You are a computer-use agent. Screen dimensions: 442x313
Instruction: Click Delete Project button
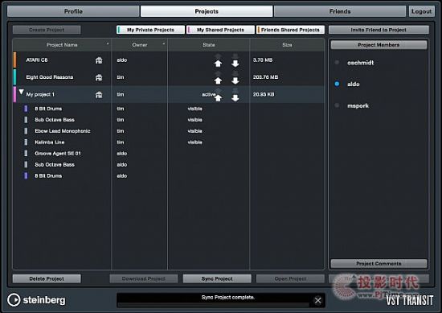[47, 278]
